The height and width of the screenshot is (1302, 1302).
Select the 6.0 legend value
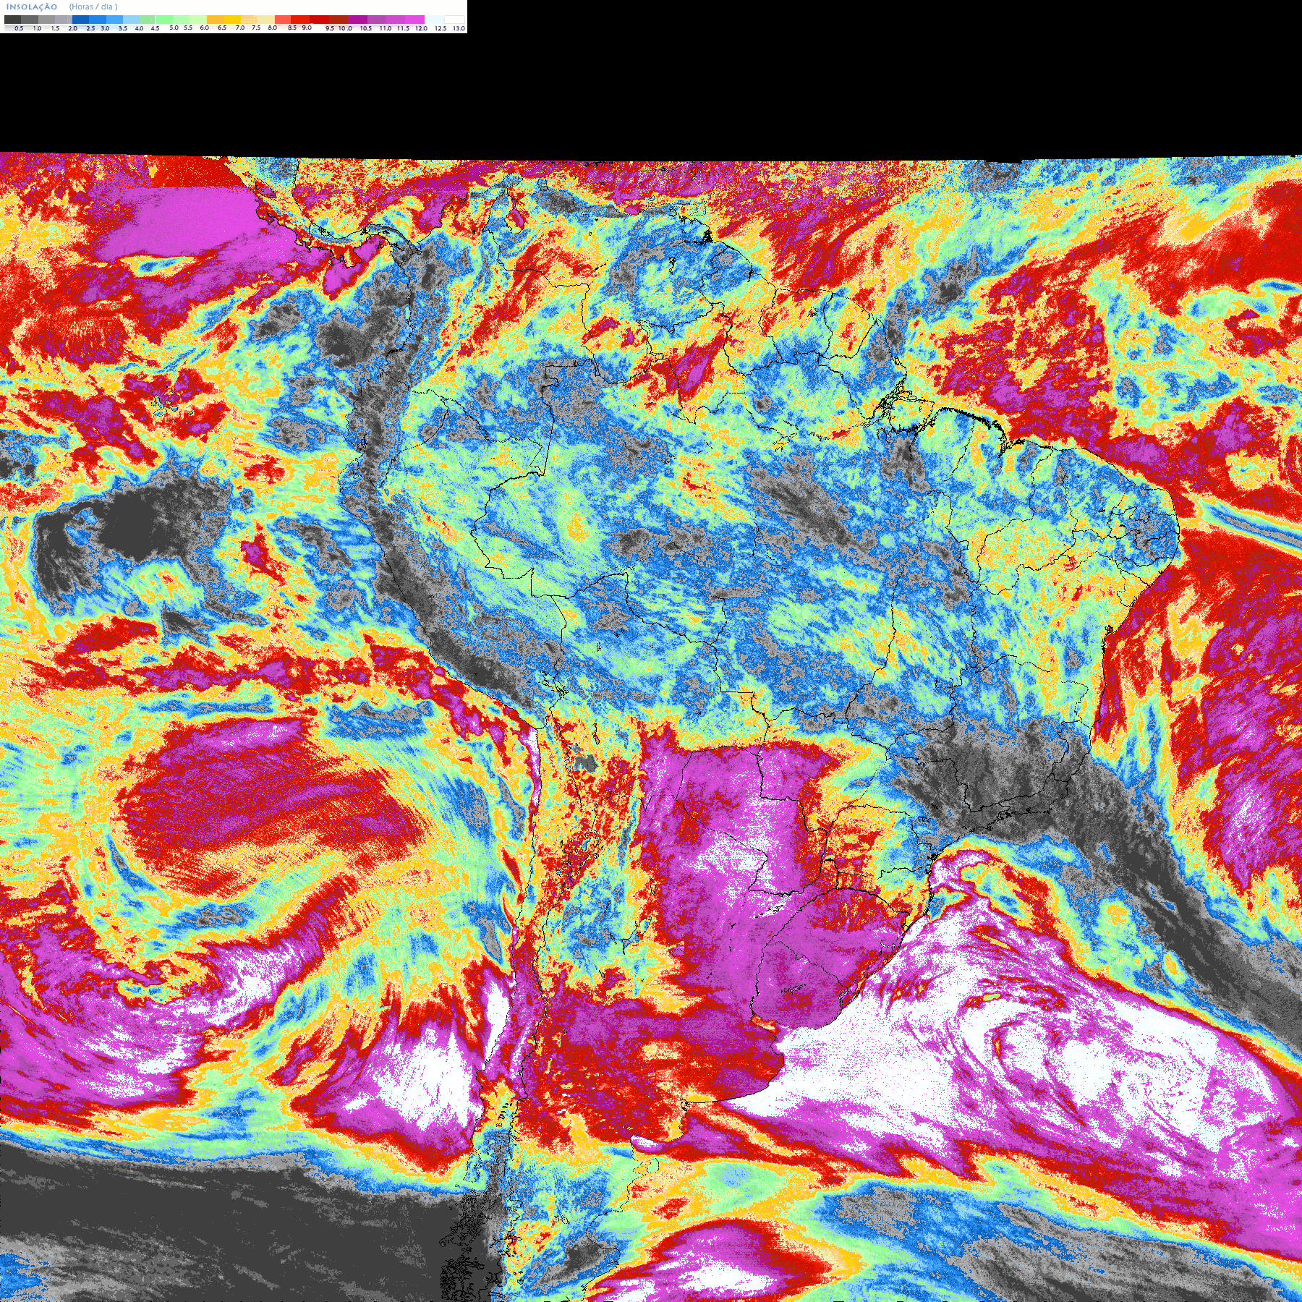tap(204, 27)
